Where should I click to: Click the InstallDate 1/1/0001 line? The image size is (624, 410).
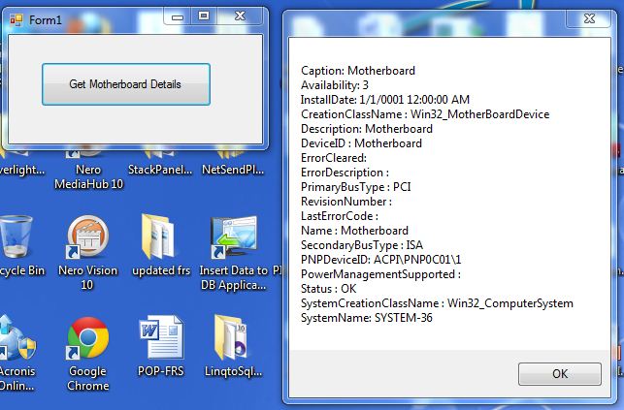385,99
